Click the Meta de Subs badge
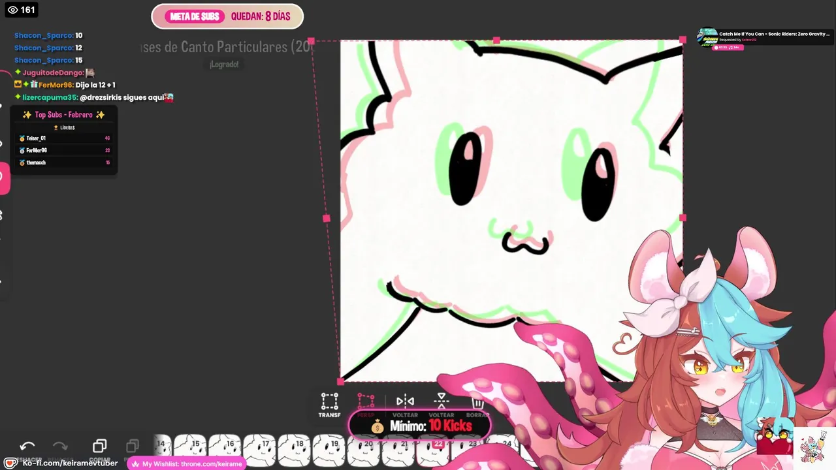 pos(194,17)
